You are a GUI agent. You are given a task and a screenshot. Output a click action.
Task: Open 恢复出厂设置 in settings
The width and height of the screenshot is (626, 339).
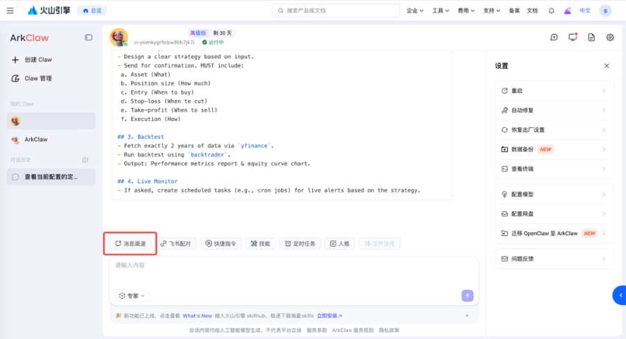pos(554,130)
